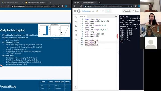Open the ikshahanda user link
This screenshot has width=161, height=91.
(x=86, y=11)
